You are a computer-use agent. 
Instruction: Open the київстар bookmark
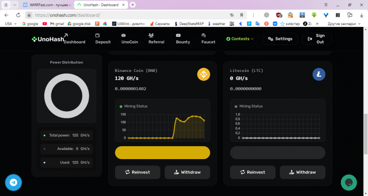point(290,23)
